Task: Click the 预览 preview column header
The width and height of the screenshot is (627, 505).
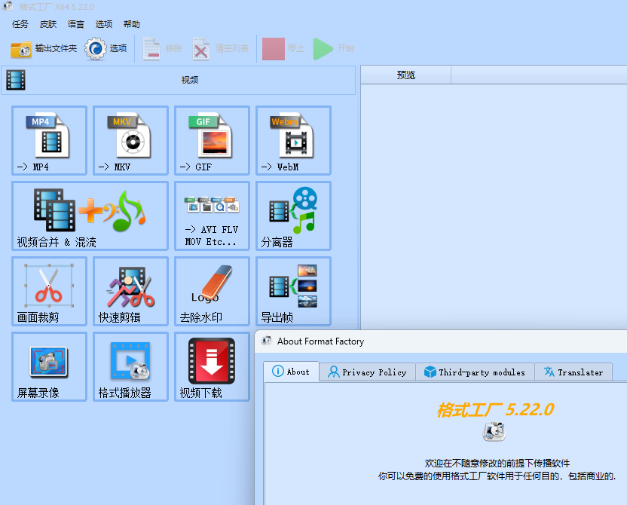Action: [406, 75]
